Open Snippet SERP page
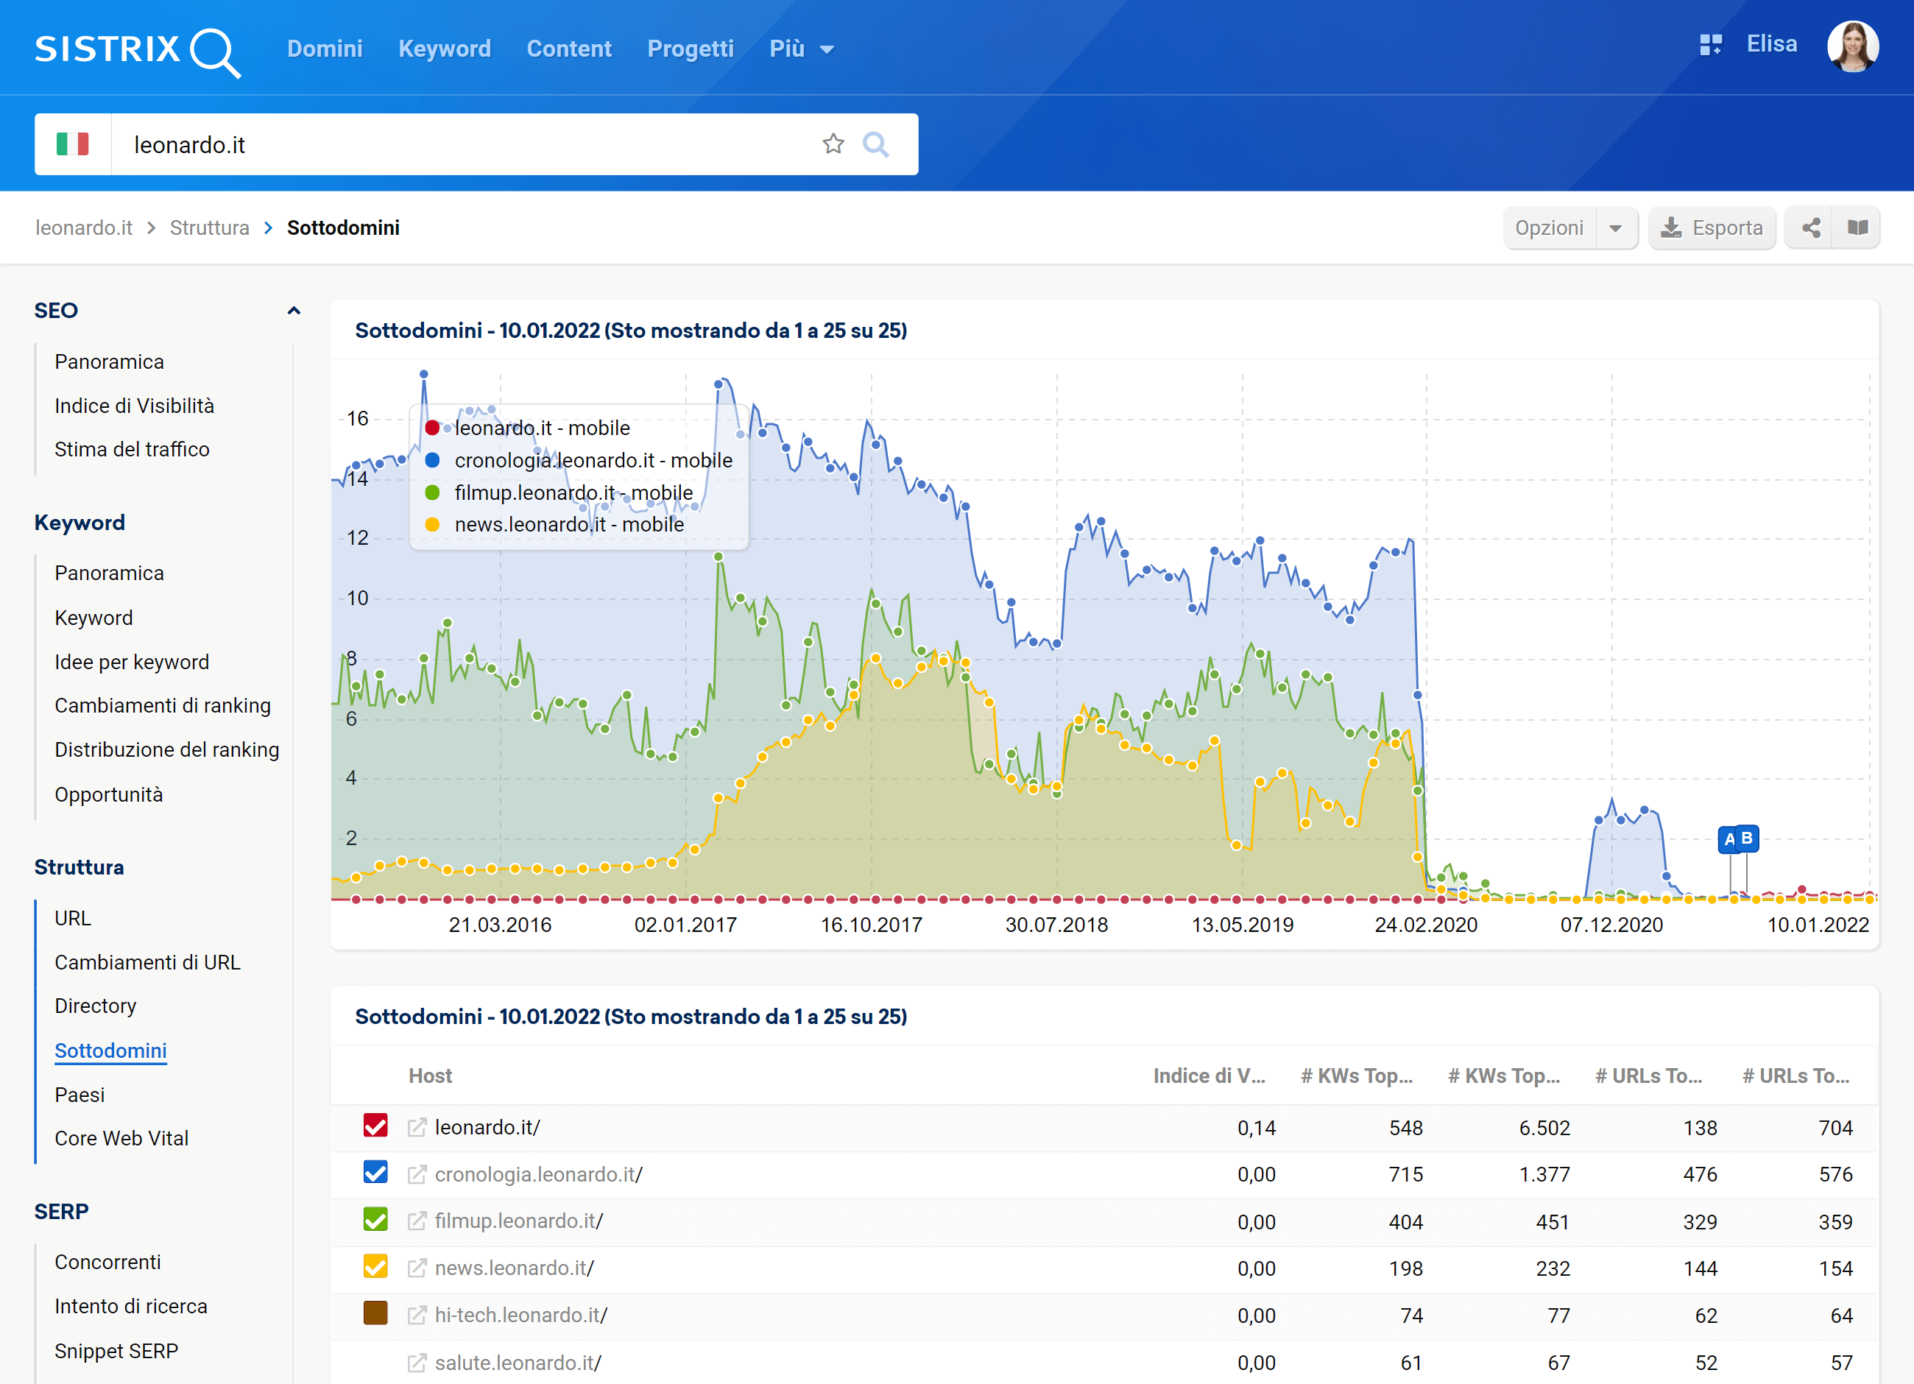 (116, 1351)
